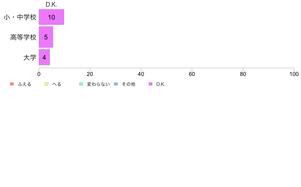Select the 高等学校 bar showing 5
The width and height of the screenshot is (301, 187).
tap(46, 37)
